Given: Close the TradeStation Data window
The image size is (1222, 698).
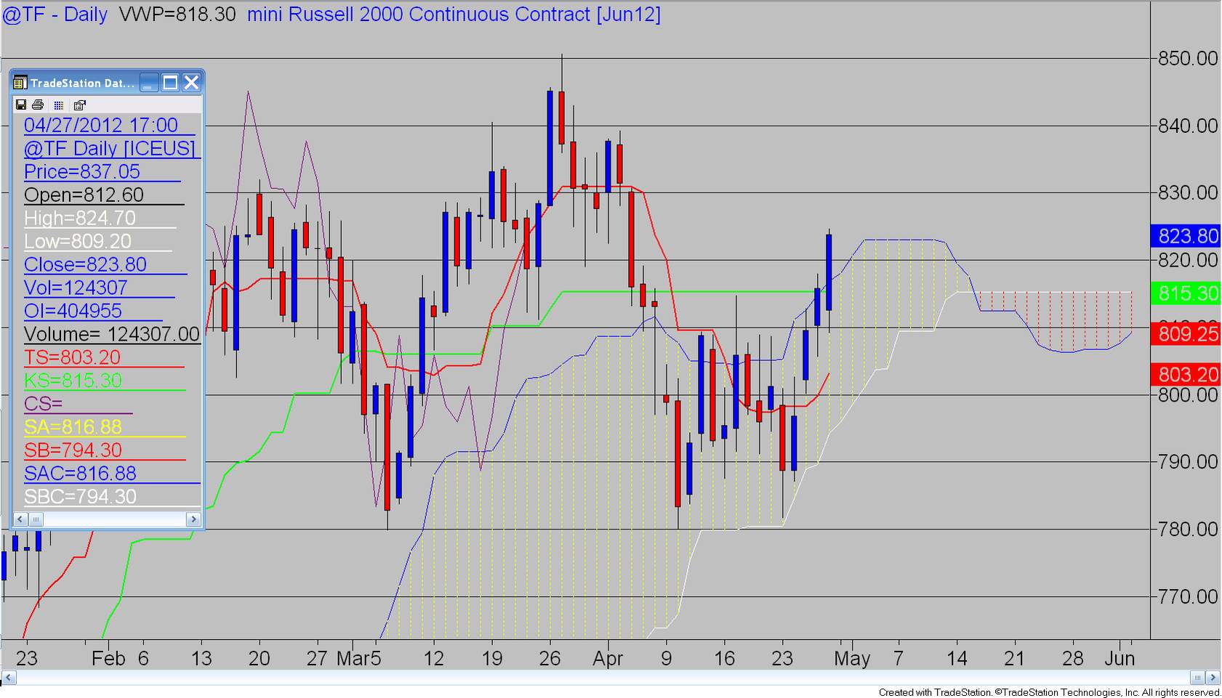Looking at the screenshot, I should (x=191, y=83).
